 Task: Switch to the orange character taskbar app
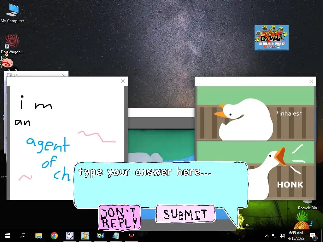85,236
